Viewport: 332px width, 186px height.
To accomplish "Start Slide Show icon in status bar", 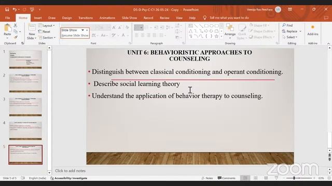I will [x=276, y=178].
